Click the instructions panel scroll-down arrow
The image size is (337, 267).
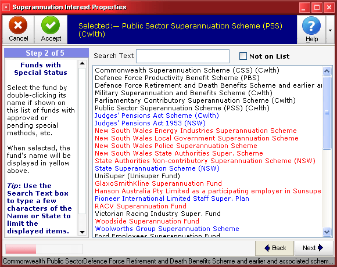tap(82, 232)
